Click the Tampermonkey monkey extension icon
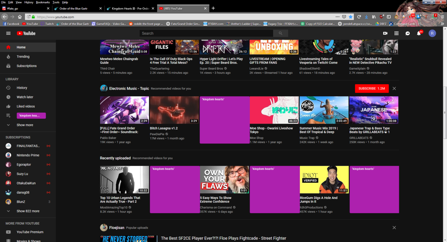 pyautogui.click(x=397, y=17)
